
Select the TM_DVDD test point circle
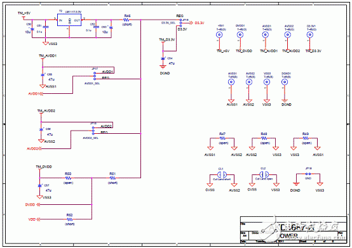pos(240,35)
